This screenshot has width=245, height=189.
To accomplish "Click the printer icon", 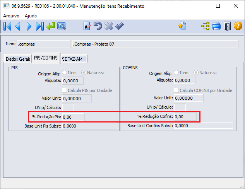I will (x=216, y=26).
